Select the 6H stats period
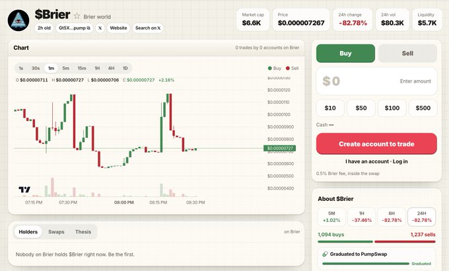This screenshot has height=271, width=449. coord(392,217)
